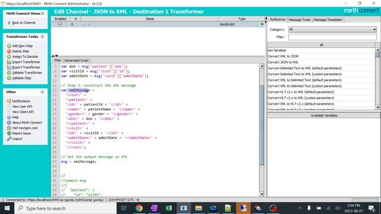
Task: Select the Message Trees tab
Action: [x=299, y=20]
